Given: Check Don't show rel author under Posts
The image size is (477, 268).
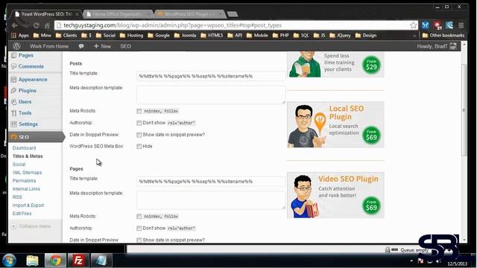Looking at the screenshot, I should 139,123.
